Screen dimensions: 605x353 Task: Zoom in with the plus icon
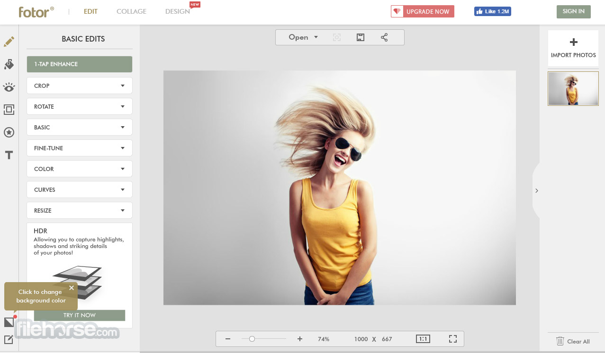pos(300,339)
